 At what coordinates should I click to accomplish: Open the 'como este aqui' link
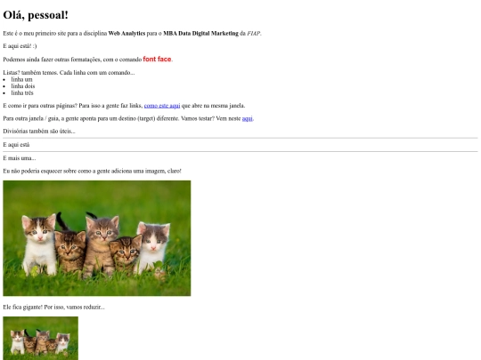click(x=162, y=106)
